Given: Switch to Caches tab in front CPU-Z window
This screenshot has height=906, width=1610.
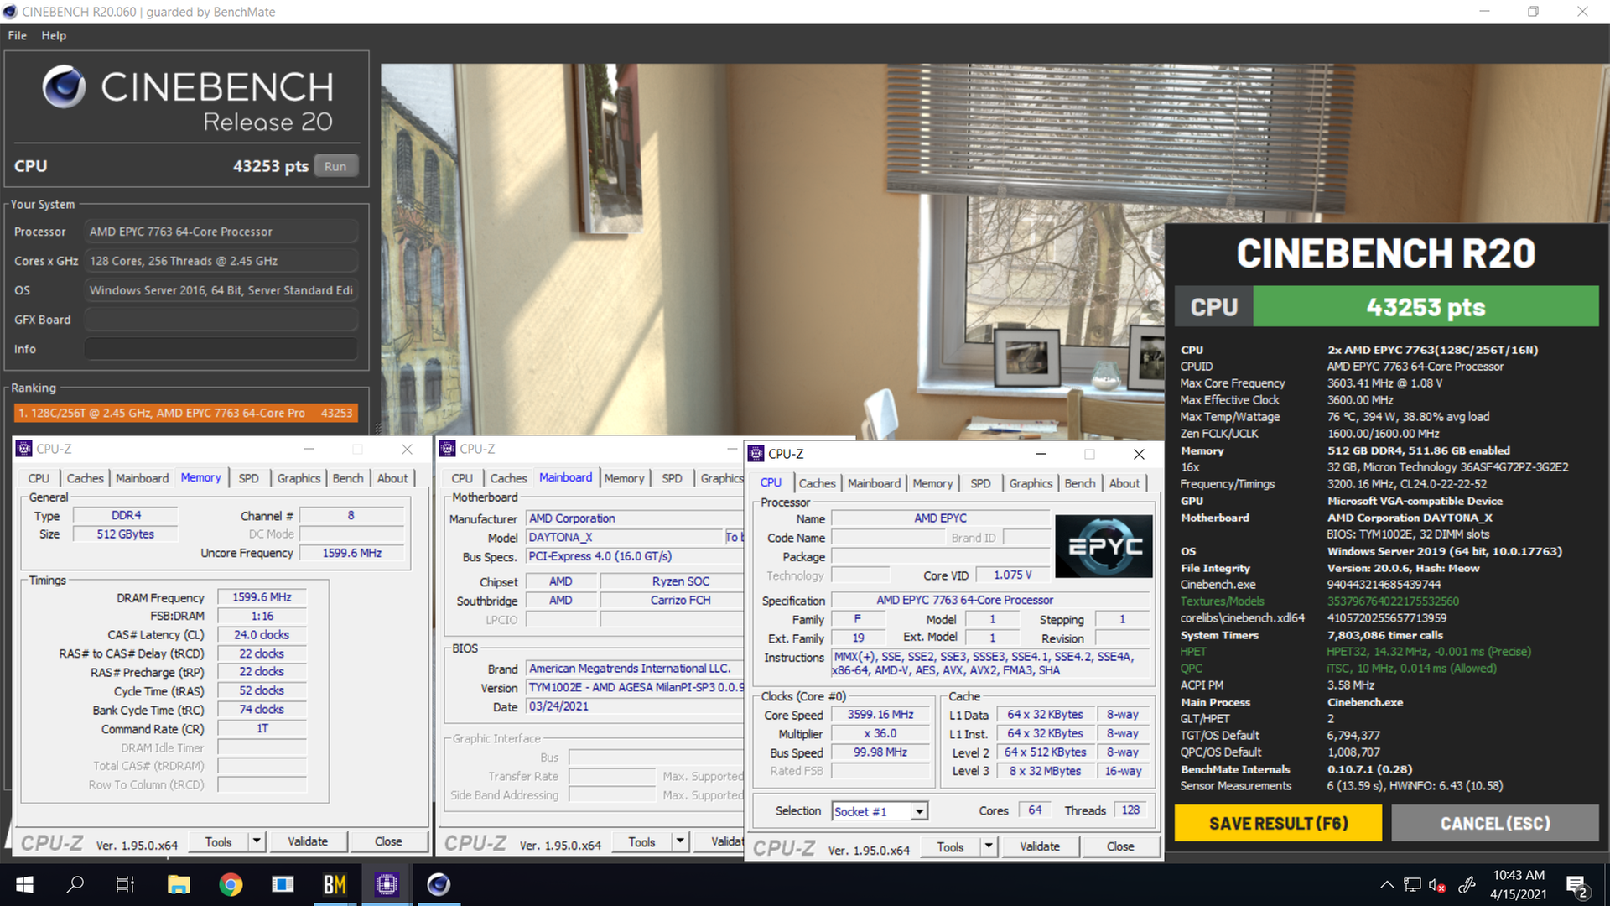Looking at the screenshot, I should (x=817, y=483).
